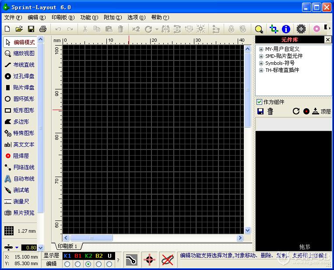
Task: Open the 文件 menu
Action: tap(13, 18)
